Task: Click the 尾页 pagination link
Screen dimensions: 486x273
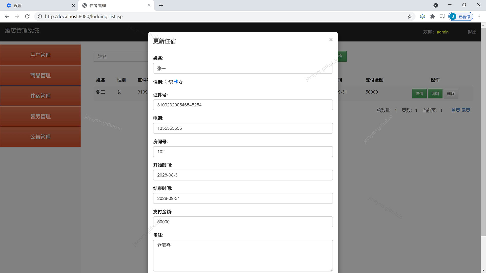Action: tap(465, 110)
